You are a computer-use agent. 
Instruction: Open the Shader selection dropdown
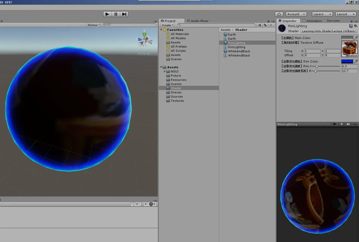329,31
